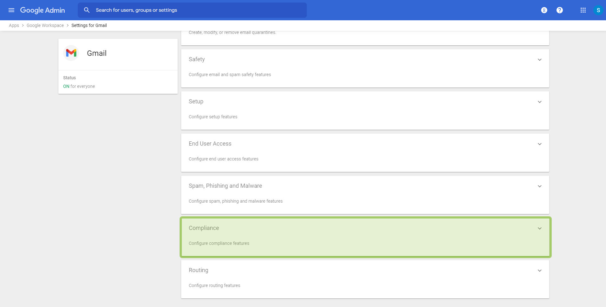Image resolution: width=606 pixels, height=307 pixels.
Task: Open the Google apps grid launcher
Action: (x=583, y=10)
